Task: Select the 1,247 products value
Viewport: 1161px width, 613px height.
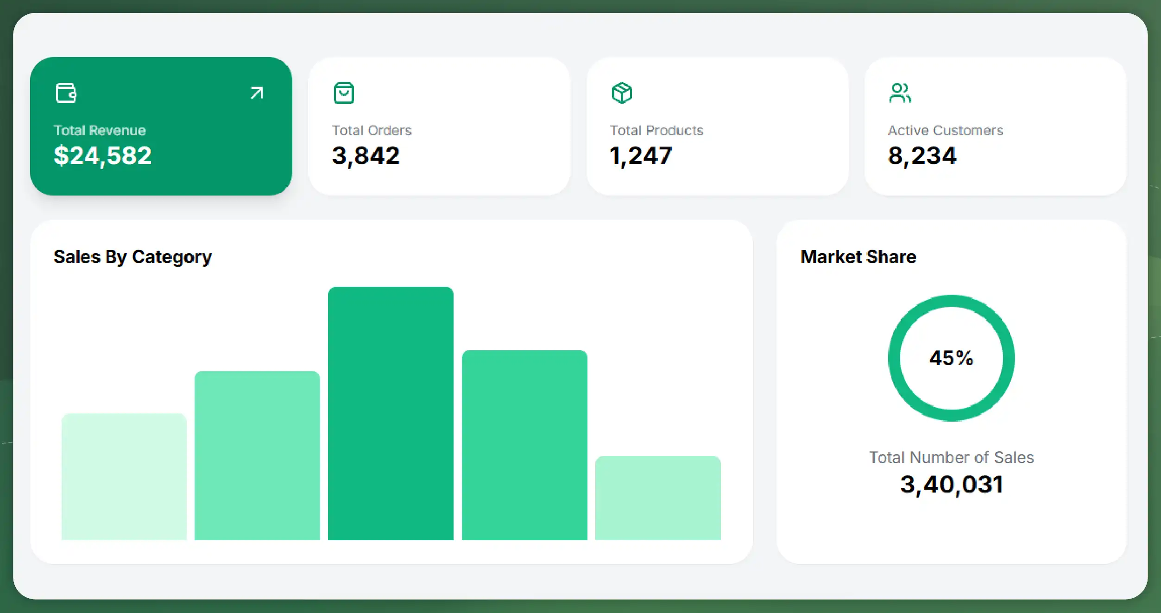Action: (x=641, y=156)
